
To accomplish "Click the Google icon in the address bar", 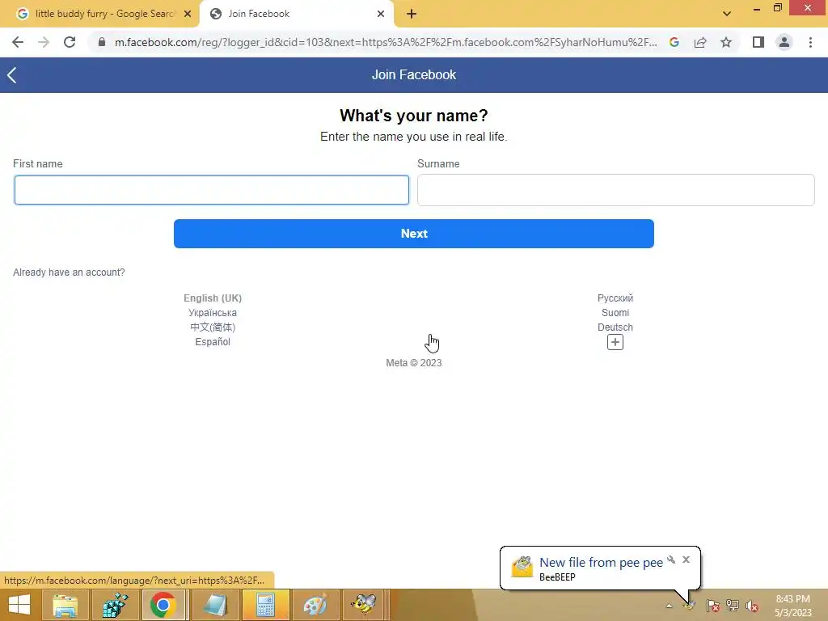I will coord(674,42).
